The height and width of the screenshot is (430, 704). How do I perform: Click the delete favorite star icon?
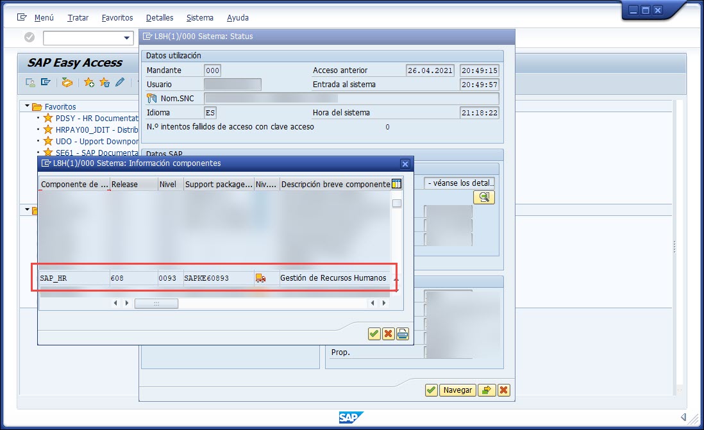(x=105, y=82)
